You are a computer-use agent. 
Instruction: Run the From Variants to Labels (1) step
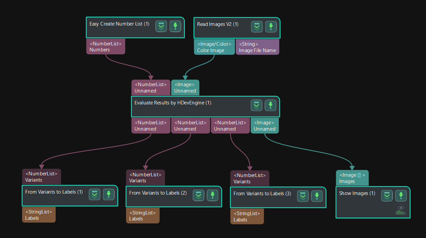pos(109,195)
